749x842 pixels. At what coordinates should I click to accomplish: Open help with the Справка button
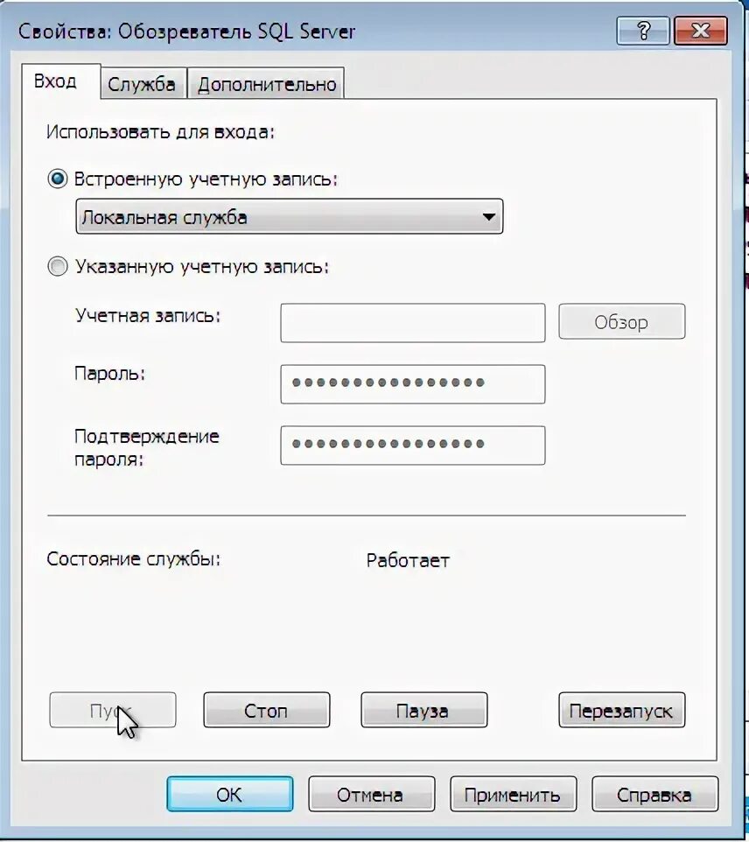(x=654, y=795)
